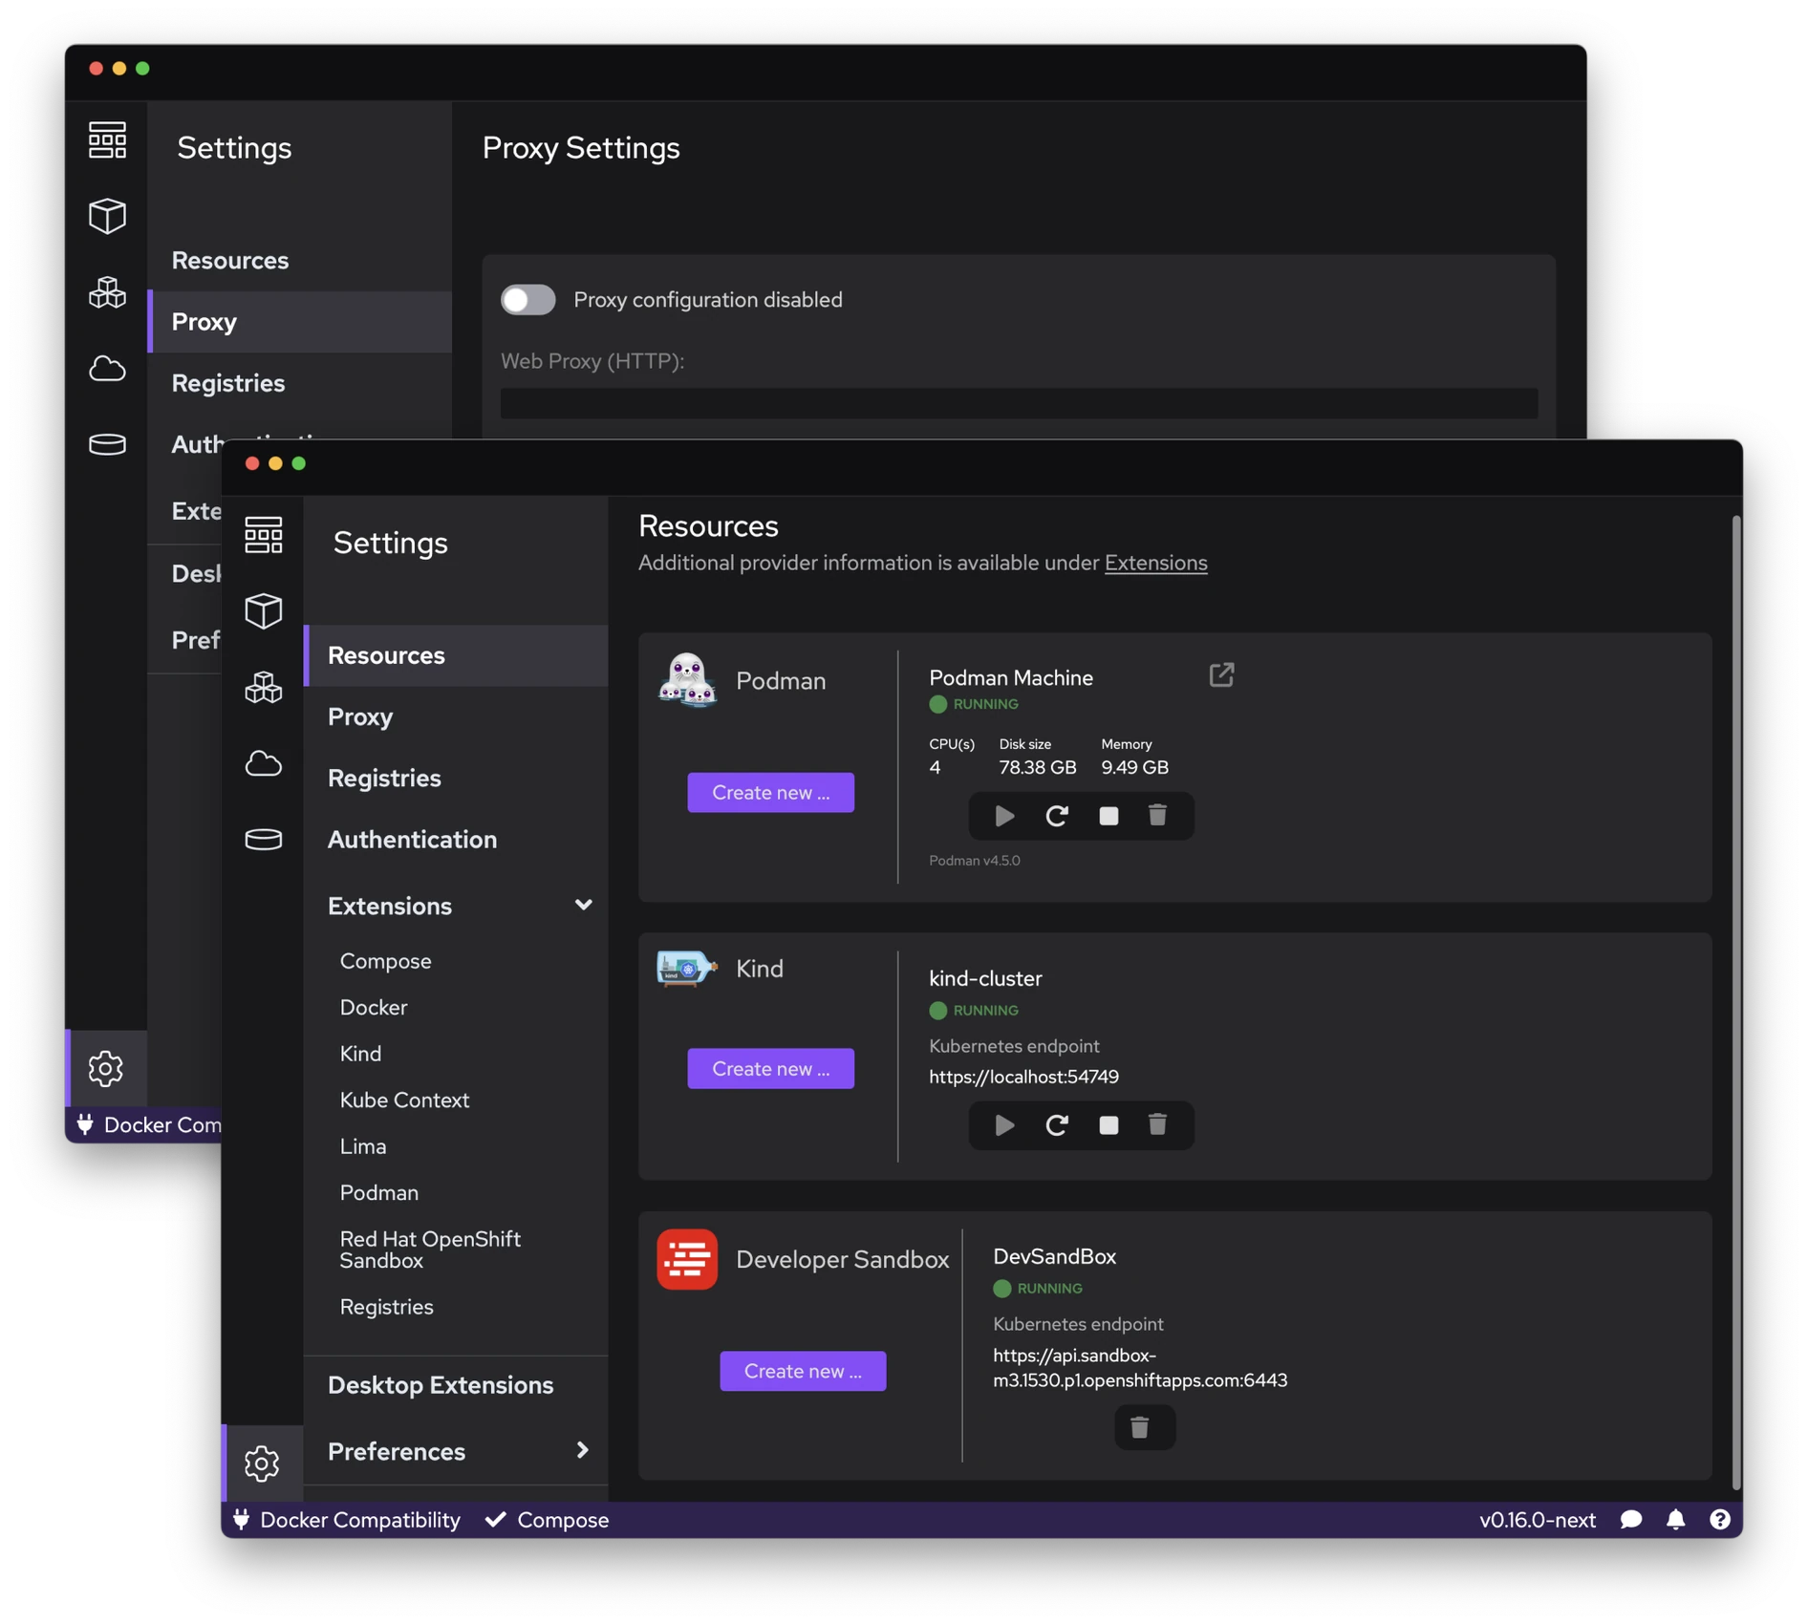Delete the DevSandBox connection
Viewport: 1808px width, 1624px height.
pos(1139,1427)
